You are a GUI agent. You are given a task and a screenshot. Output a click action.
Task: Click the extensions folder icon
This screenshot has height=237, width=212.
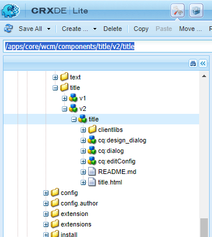55,224
